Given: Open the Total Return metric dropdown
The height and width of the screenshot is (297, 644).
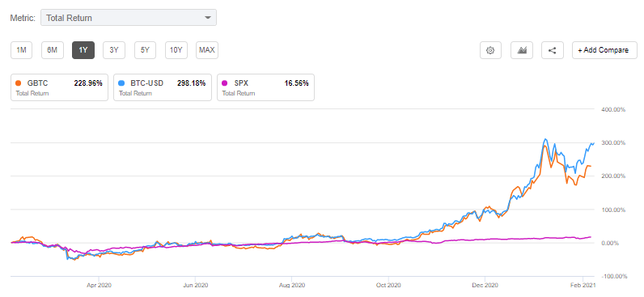Looking at the screenshot, I should [129, 18].
